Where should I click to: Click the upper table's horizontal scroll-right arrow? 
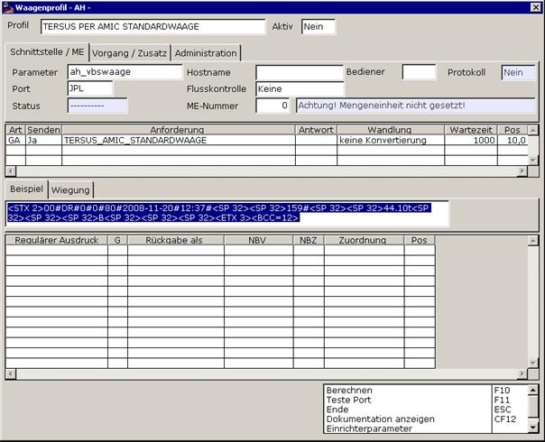[x=522, y=171]
